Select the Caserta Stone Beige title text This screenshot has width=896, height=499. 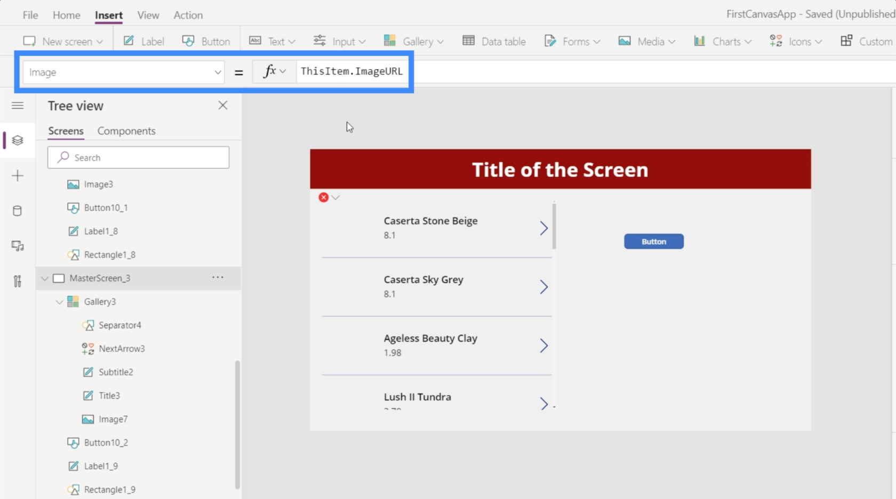click(x=430, y=221)
